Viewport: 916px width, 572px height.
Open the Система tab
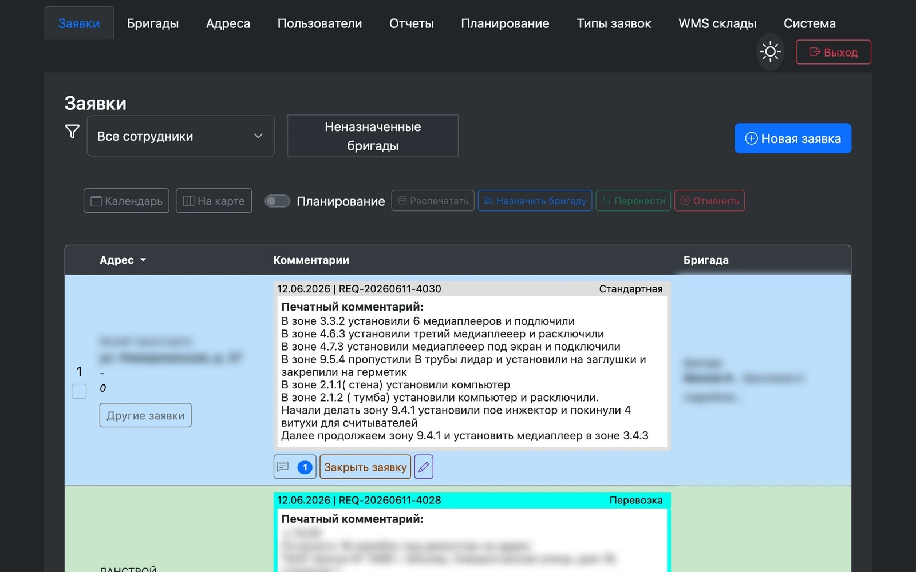(810, 23)
